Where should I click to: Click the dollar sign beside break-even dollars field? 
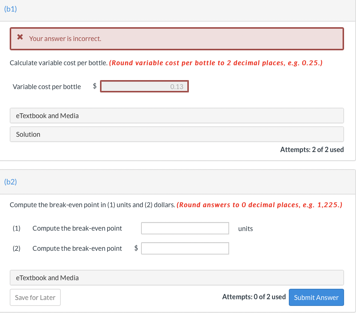pos(136,248)
